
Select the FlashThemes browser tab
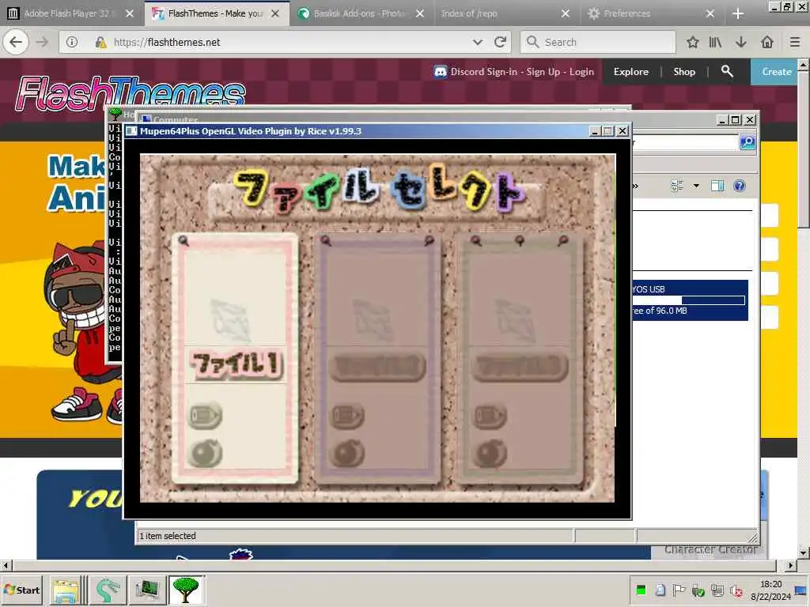pos(216,13)
